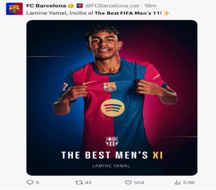Click the retweet count 43

pos(88,183)
